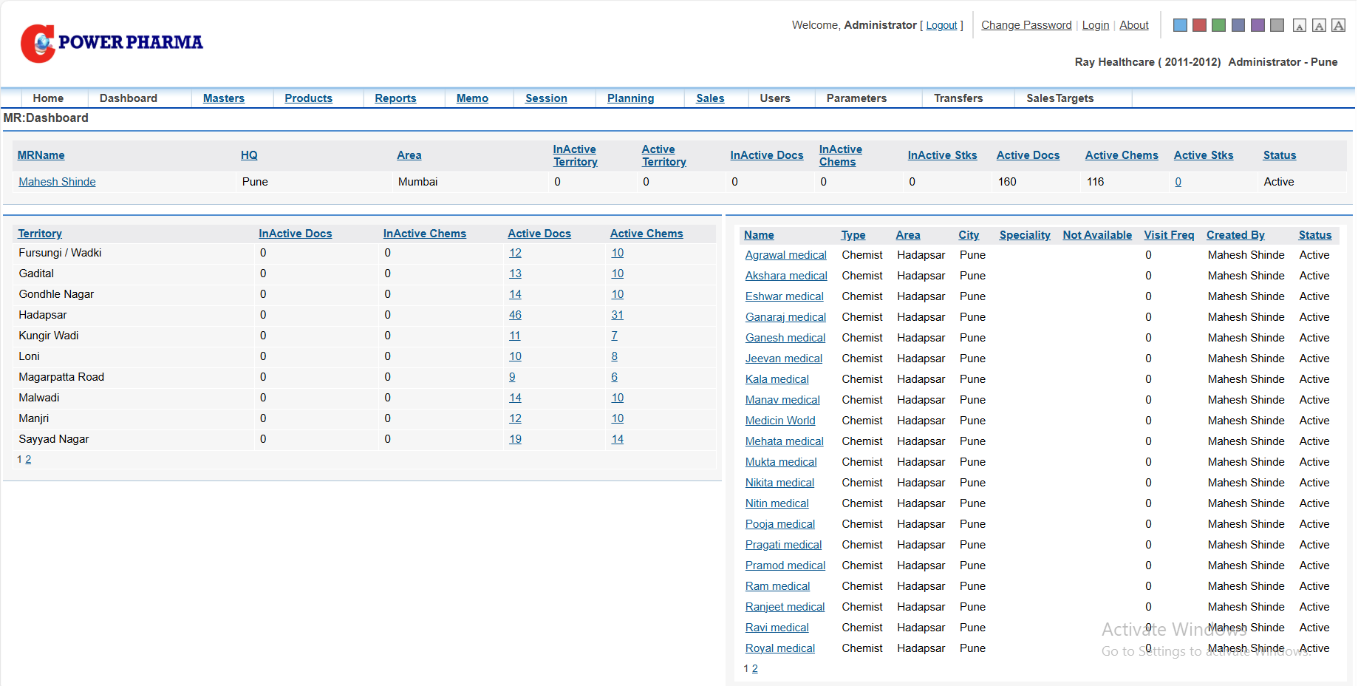This screenshot has width=1358, height=686.
Task: Apply the purple color theme
Action: click(x=1258, y=25)
